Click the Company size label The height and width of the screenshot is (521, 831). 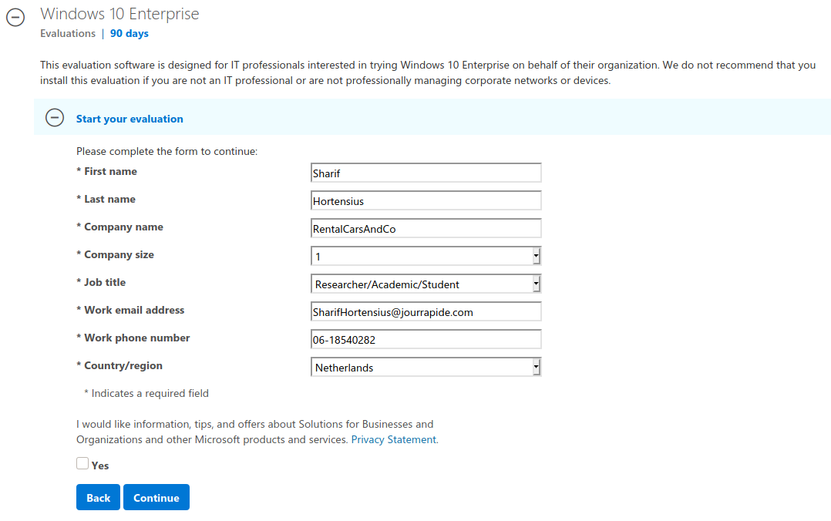coord(115,255)
